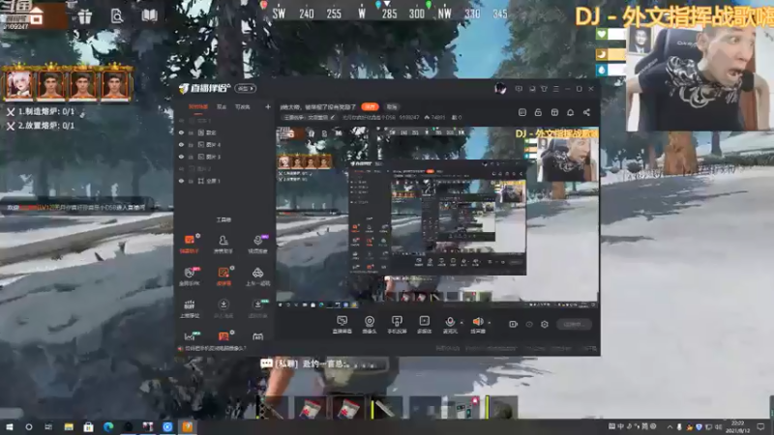Show the hidden 图片 2 source layer
This screenshot has width=774, height=435.
[181, 168]
